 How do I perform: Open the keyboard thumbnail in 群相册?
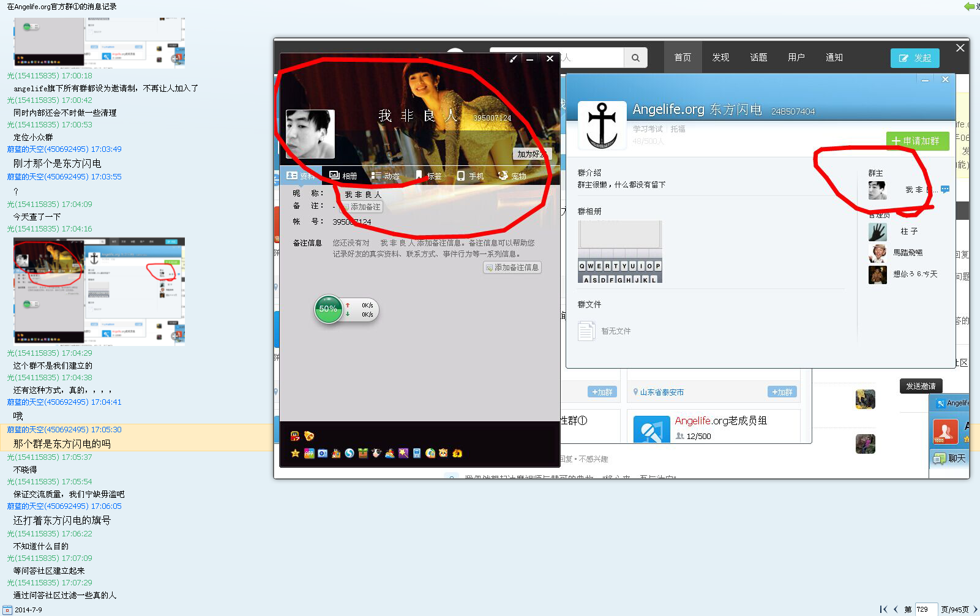click(619, 252)
